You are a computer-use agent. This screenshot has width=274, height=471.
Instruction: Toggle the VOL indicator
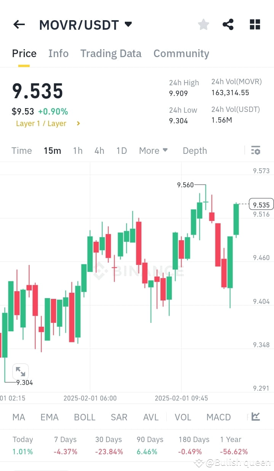click(183, 417)
